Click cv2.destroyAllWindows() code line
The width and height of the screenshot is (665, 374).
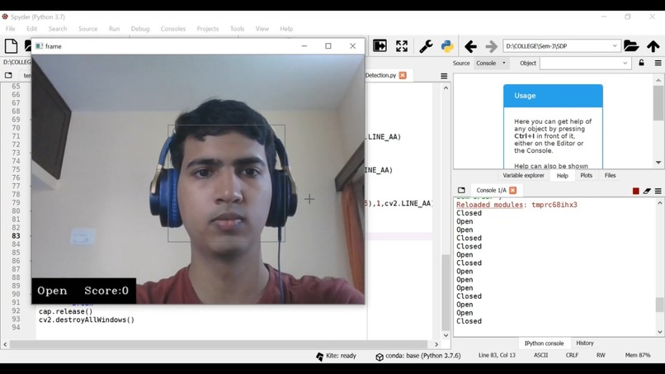[87, 320]
